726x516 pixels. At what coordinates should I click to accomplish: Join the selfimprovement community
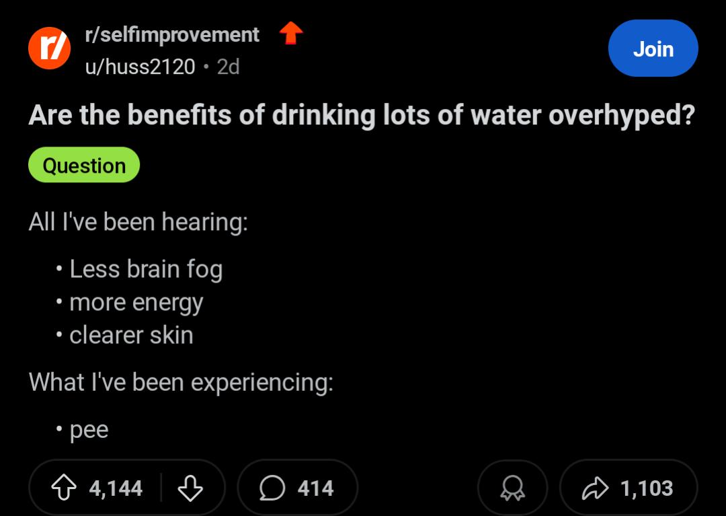(653, 49)
